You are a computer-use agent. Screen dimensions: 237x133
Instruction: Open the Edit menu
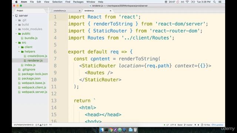pyautogui.click(x=39, y=2)
